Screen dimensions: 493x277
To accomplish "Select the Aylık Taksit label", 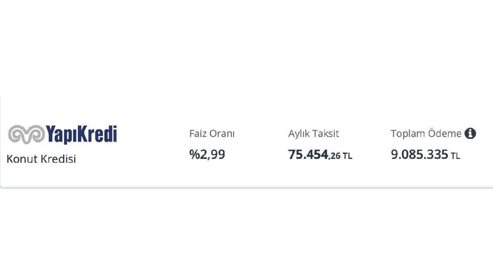I will (314, 133).
